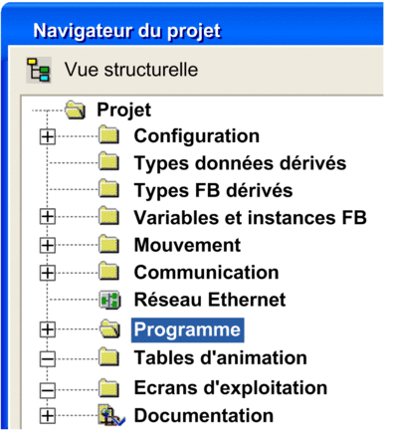Click the Vue structurelle tree icon

[x=39, y=70]
